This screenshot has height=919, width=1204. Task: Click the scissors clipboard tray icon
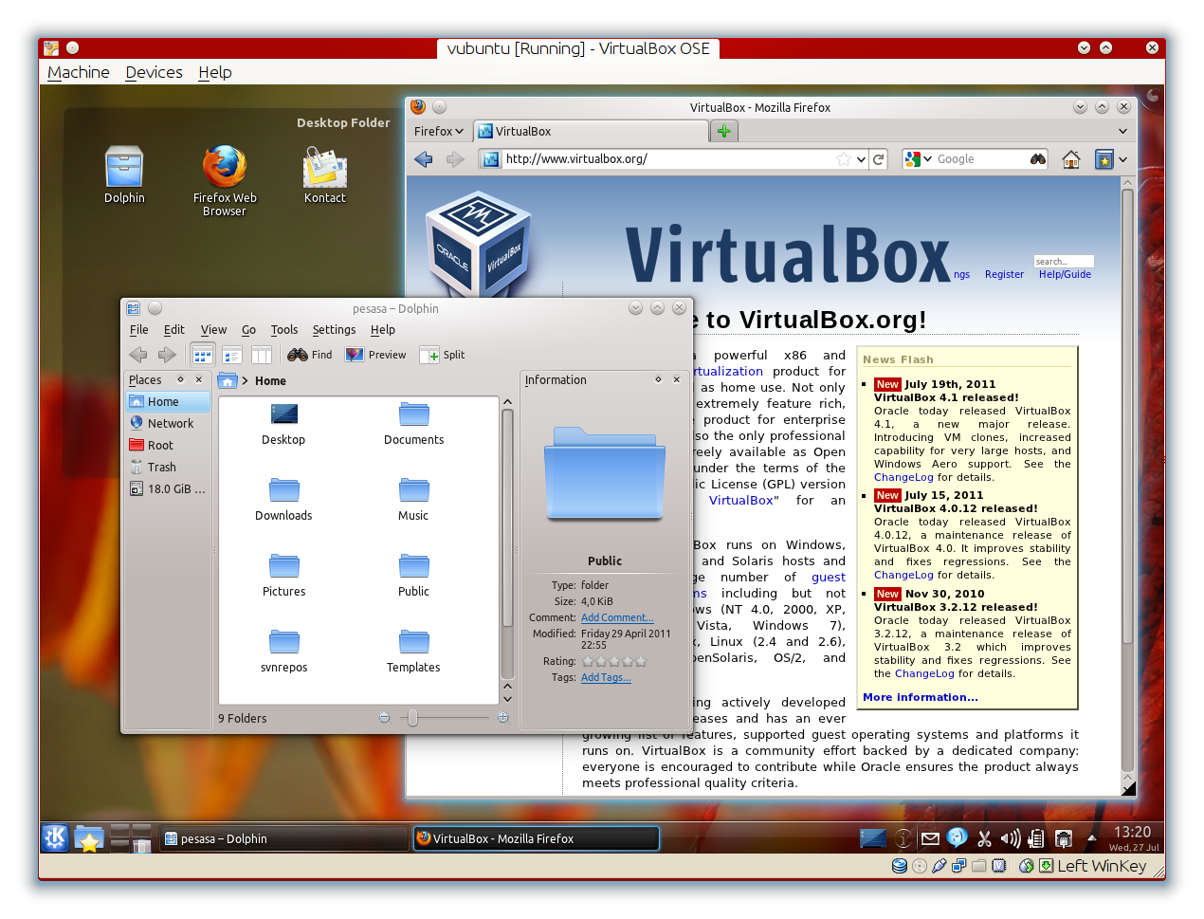984,838
